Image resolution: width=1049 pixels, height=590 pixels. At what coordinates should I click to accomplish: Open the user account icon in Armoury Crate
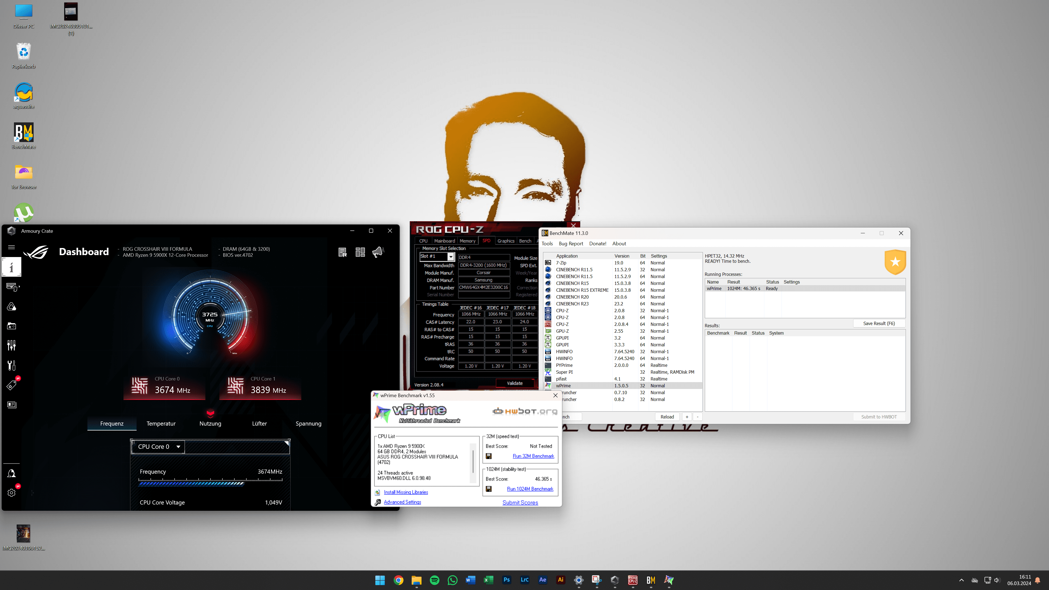tap(11, 473)
